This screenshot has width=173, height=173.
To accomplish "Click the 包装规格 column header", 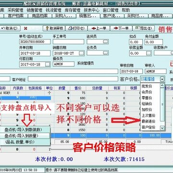I will 35,88.
